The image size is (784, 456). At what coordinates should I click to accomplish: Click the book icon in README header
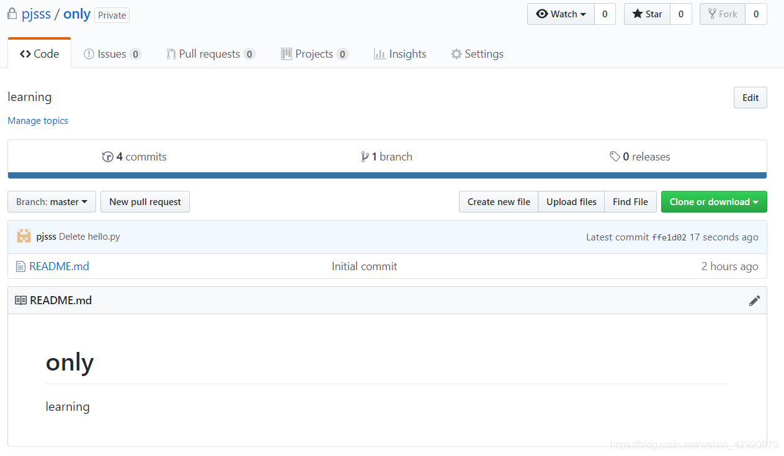point(20,300)
